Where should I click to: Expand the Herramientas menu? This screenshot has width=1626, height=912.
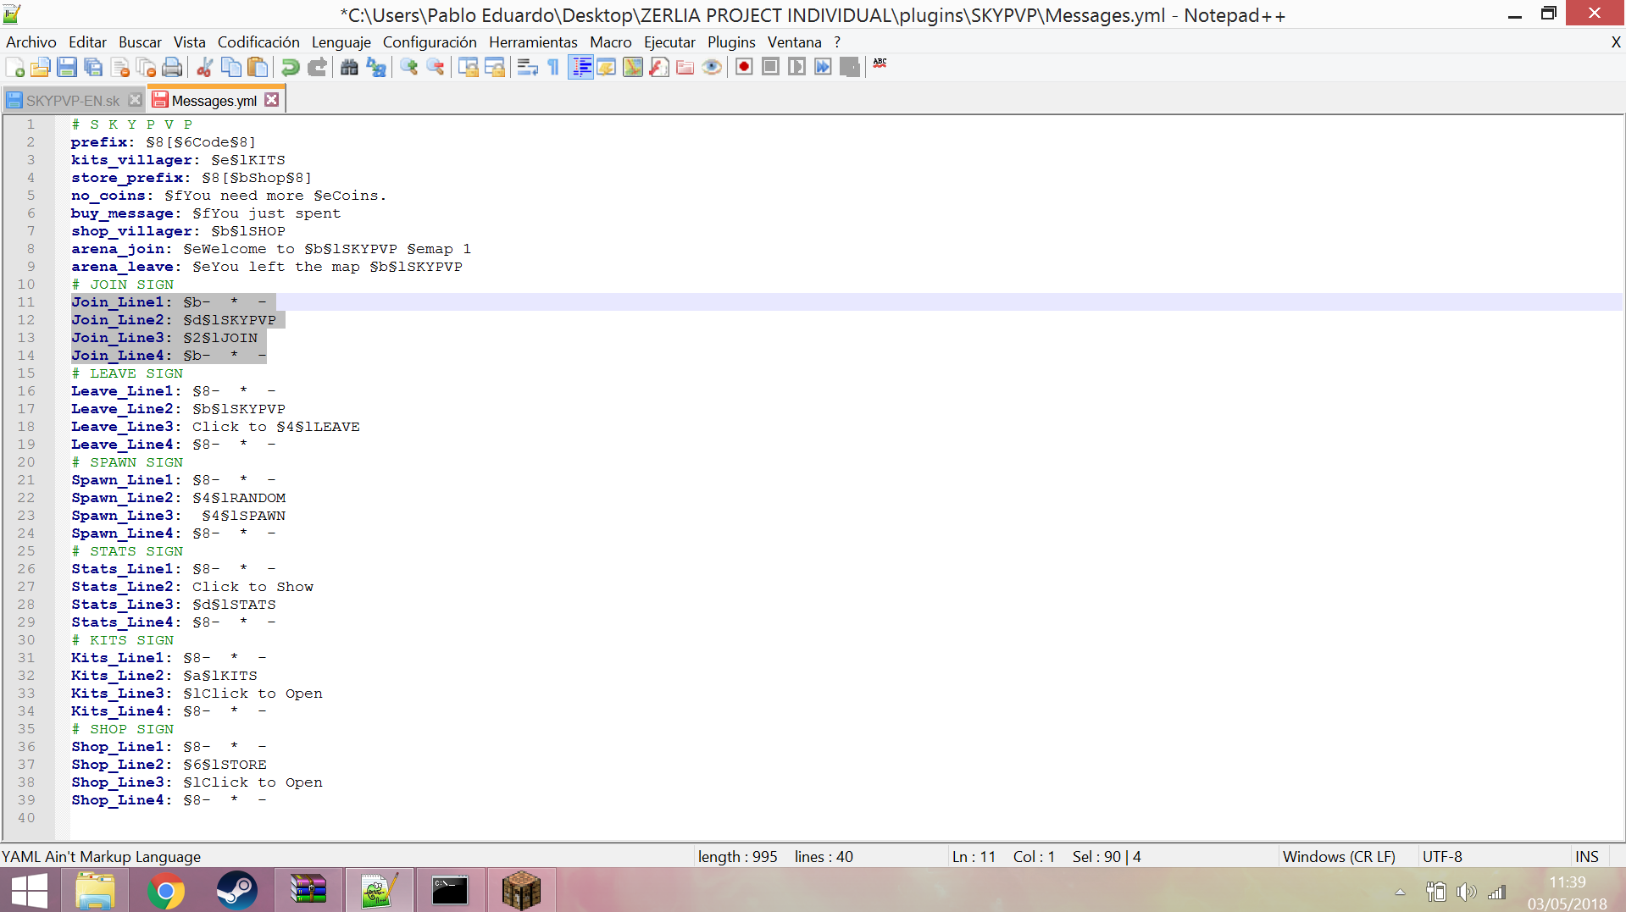pyautogui.click(x=532, y=42)
